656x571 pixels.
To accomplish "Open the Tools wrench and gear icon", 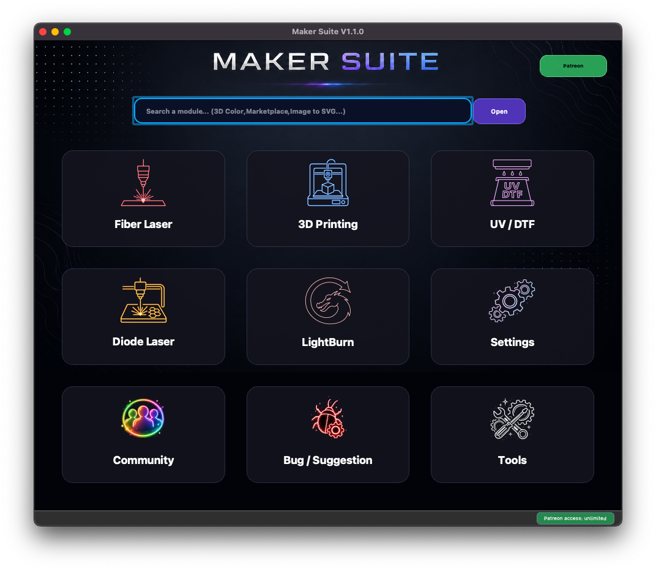I will point(512,419).
